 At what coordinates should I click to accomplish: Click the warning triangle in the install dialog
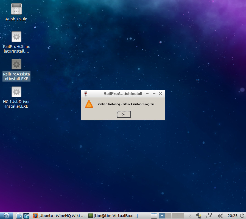89,104
